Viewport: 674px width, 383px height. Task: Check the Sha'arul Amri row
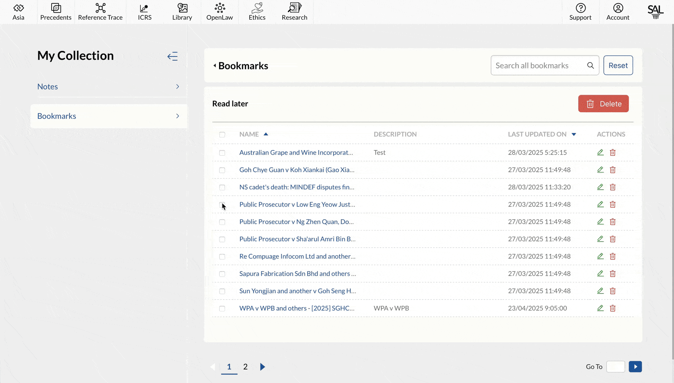tap(222, 239)
